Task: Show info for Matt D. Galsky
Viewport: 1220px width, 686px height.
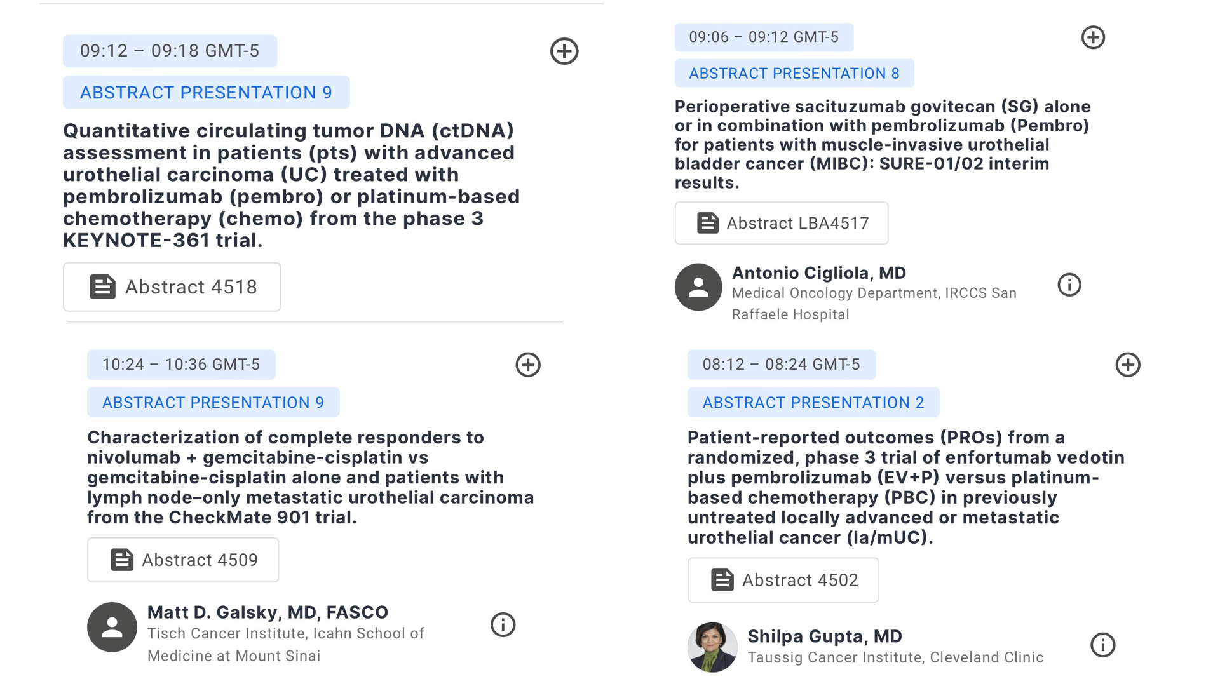Action: (x=503, y=625)
